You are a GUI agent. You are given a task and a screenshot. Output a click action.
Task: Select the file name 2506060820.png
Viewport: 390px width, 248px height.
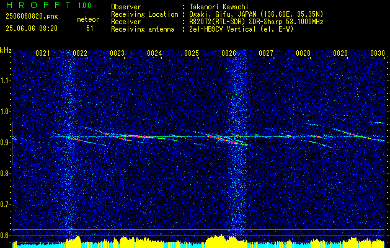click(32, 16)
